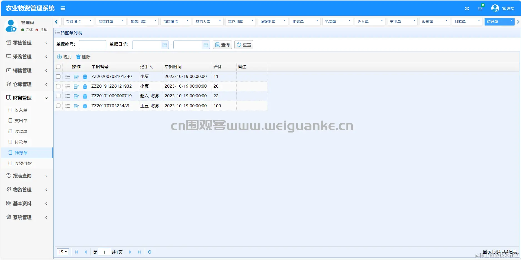Focus the page number field
The width and height of the screenshot is (521, 260).
[x=105, y=252]
